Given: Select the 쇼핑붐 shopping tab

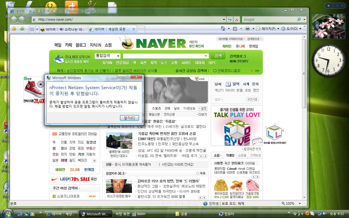Looking at the screenshot, I should click(242, 155).
